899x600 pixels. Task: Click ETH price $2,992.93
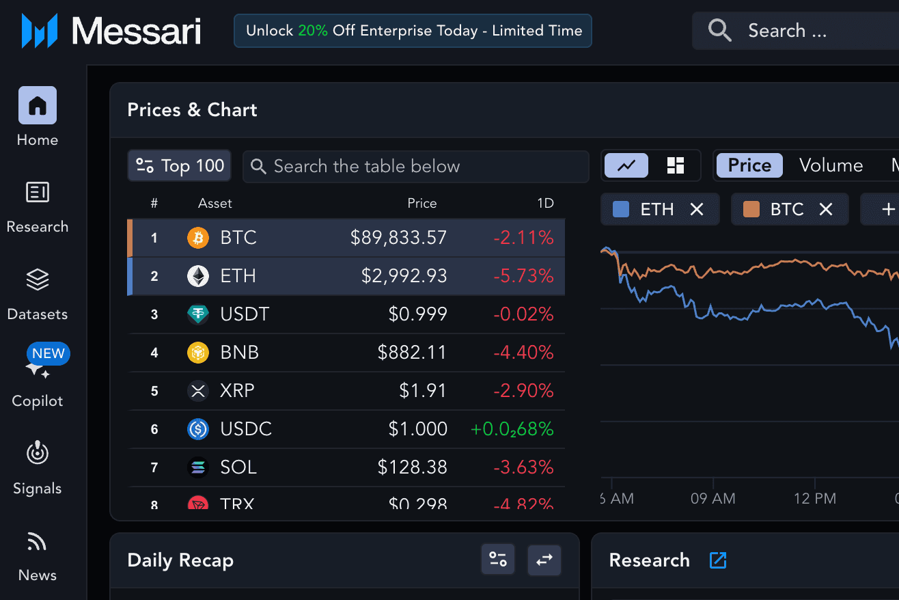404,276
